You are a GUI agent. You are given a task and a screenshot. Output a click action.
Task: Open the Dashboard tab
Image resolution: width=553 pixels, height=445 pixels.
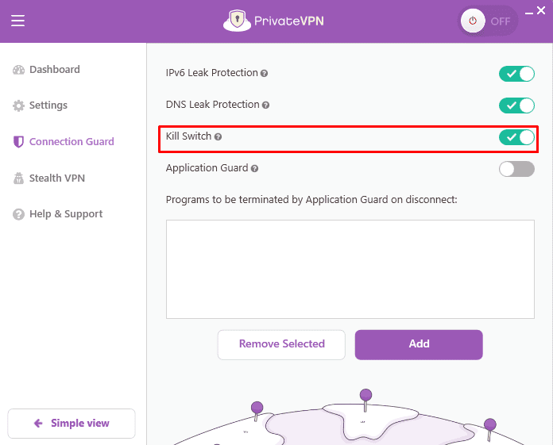tap(54, 70)
